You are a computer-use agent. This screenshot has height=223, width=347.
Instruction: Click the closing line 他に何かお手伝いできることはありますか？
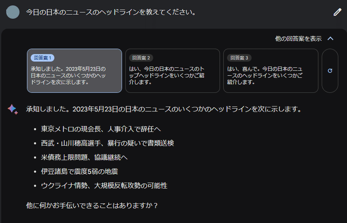[x=92, y=206]
